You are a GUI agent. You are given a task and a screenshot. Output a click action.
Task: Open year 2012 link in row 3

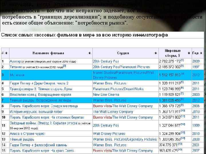pos(196,75)
